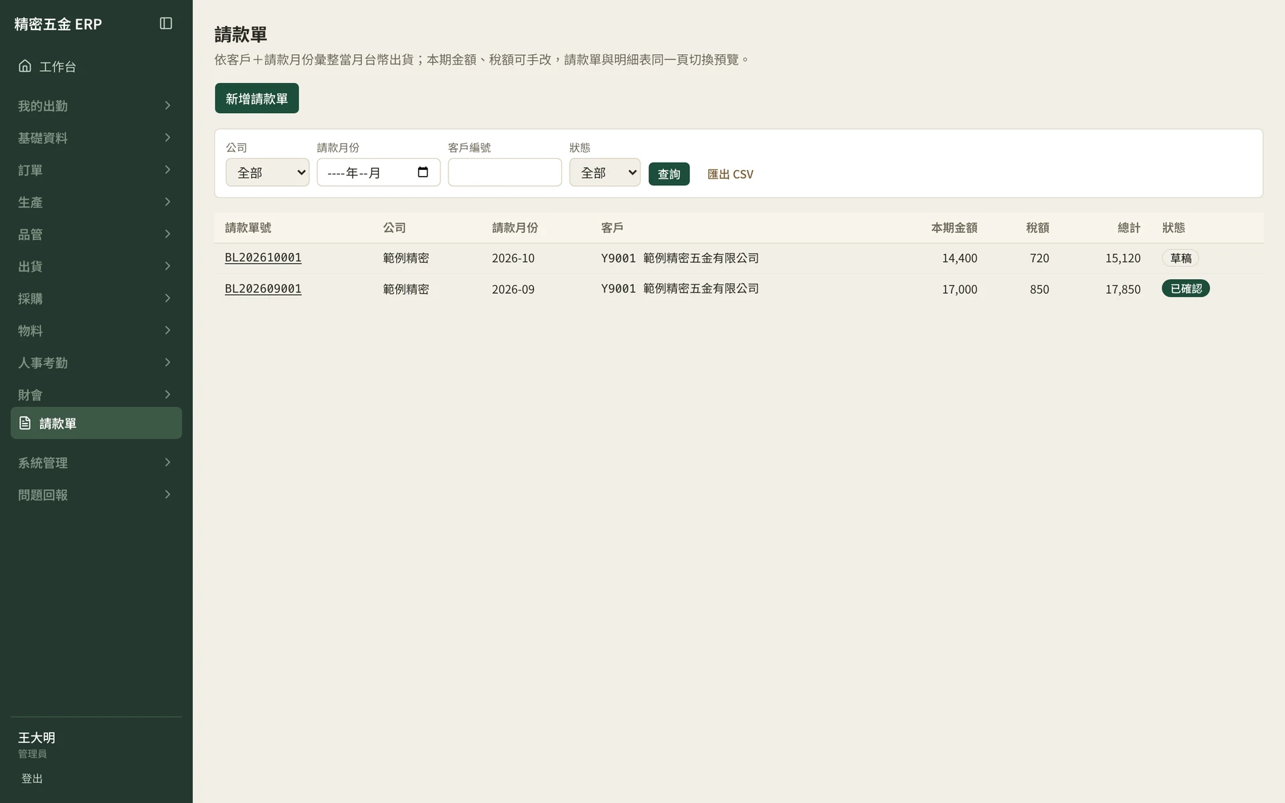1285x803 pixels.
Task: Click the 本期金額 column header
Action: click(954, 228)
